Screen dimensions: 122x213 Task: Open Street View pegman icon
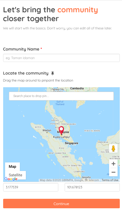coord(113,149)
